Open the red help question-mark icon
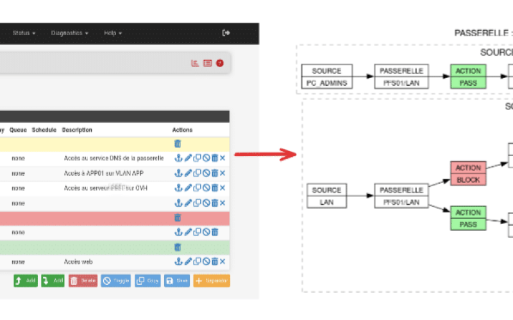 click(219, 63)
